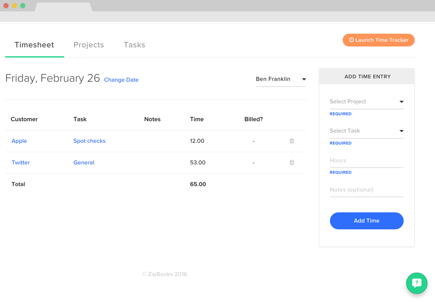Open the Select Task dropdown

click(x=366, y=131)
